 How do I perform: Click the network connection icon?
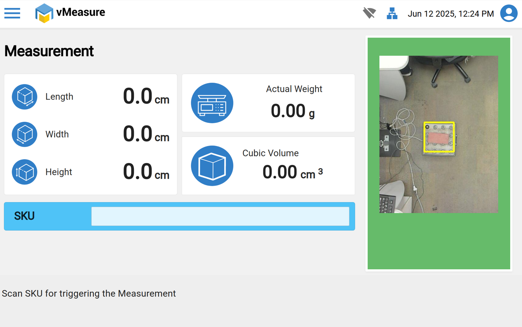click(392, 14)
